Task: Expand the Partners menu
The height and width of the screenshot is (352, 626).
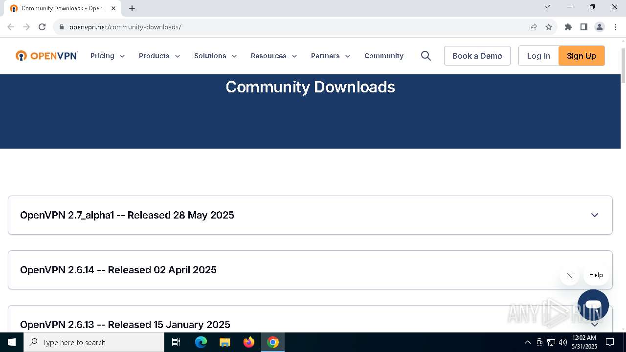Action: (331, 56)
